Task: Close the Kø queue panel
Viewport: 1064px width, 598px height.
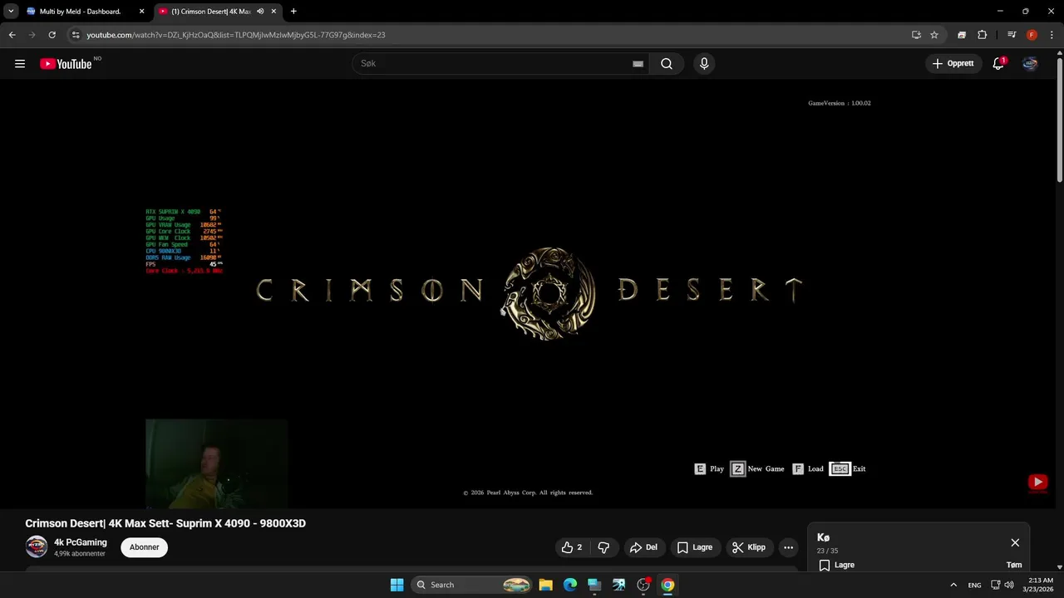Action: point(1015,542)
